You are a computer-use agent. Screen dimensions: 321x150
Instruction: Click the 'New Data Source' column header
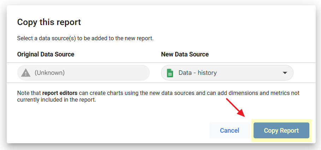[x=185, y=54]
